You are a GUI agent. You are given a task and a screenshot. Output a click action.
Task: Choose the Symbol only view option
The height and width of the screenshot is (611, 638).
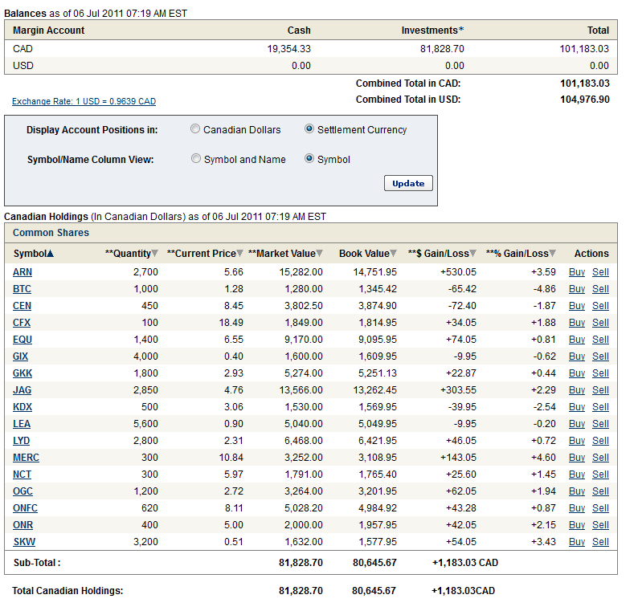[309, 159]
